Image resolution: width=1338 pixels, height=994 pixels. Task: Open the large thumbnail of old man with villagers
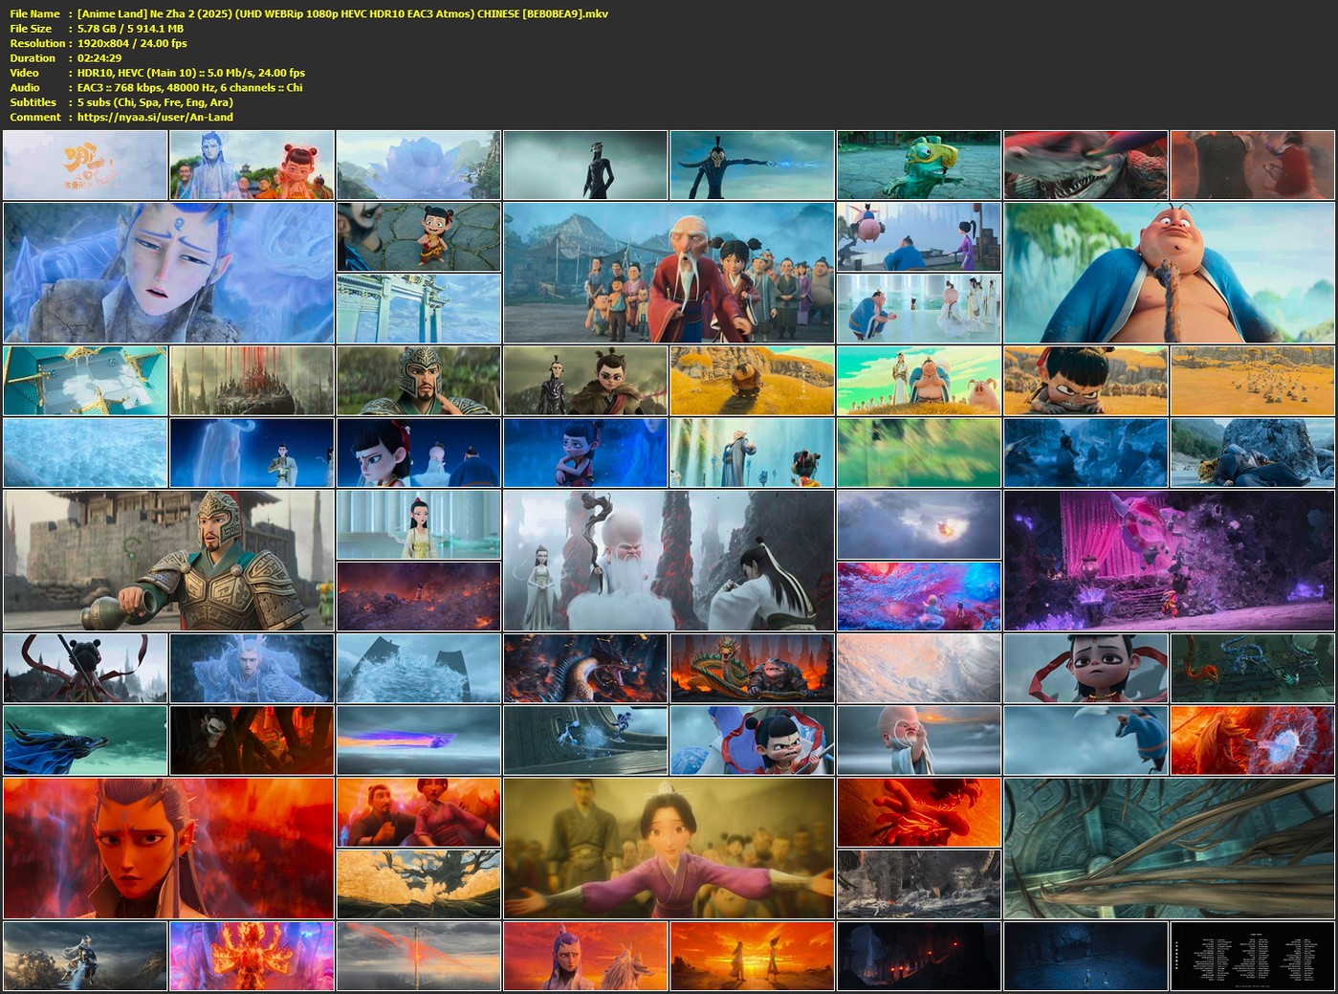click(669, 273)
